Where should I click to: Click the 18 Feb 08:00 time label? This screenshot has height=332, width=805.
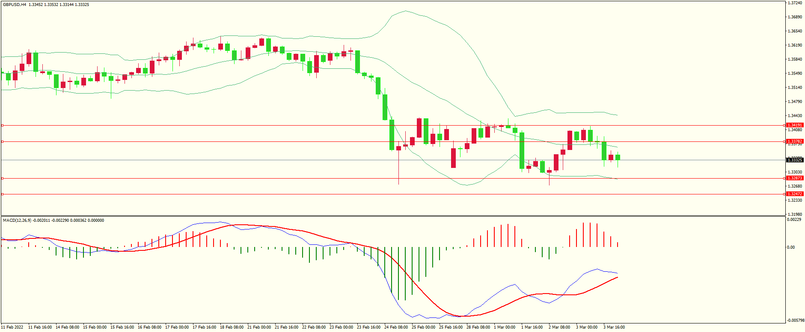tap(232, 327)
